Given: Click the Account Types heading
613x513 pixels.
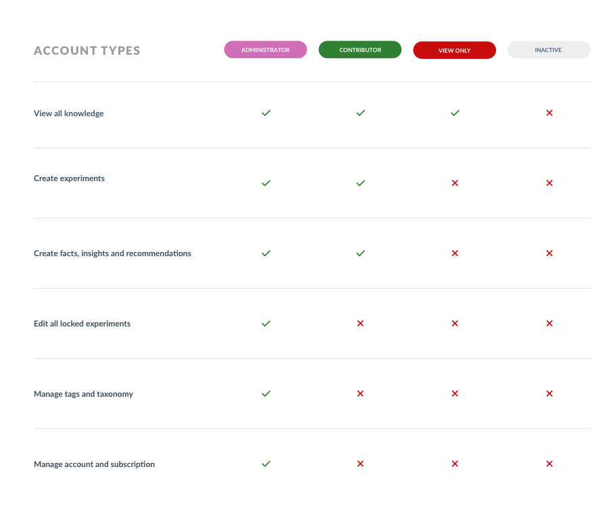Looking at the screenshot, I should 87,51.
